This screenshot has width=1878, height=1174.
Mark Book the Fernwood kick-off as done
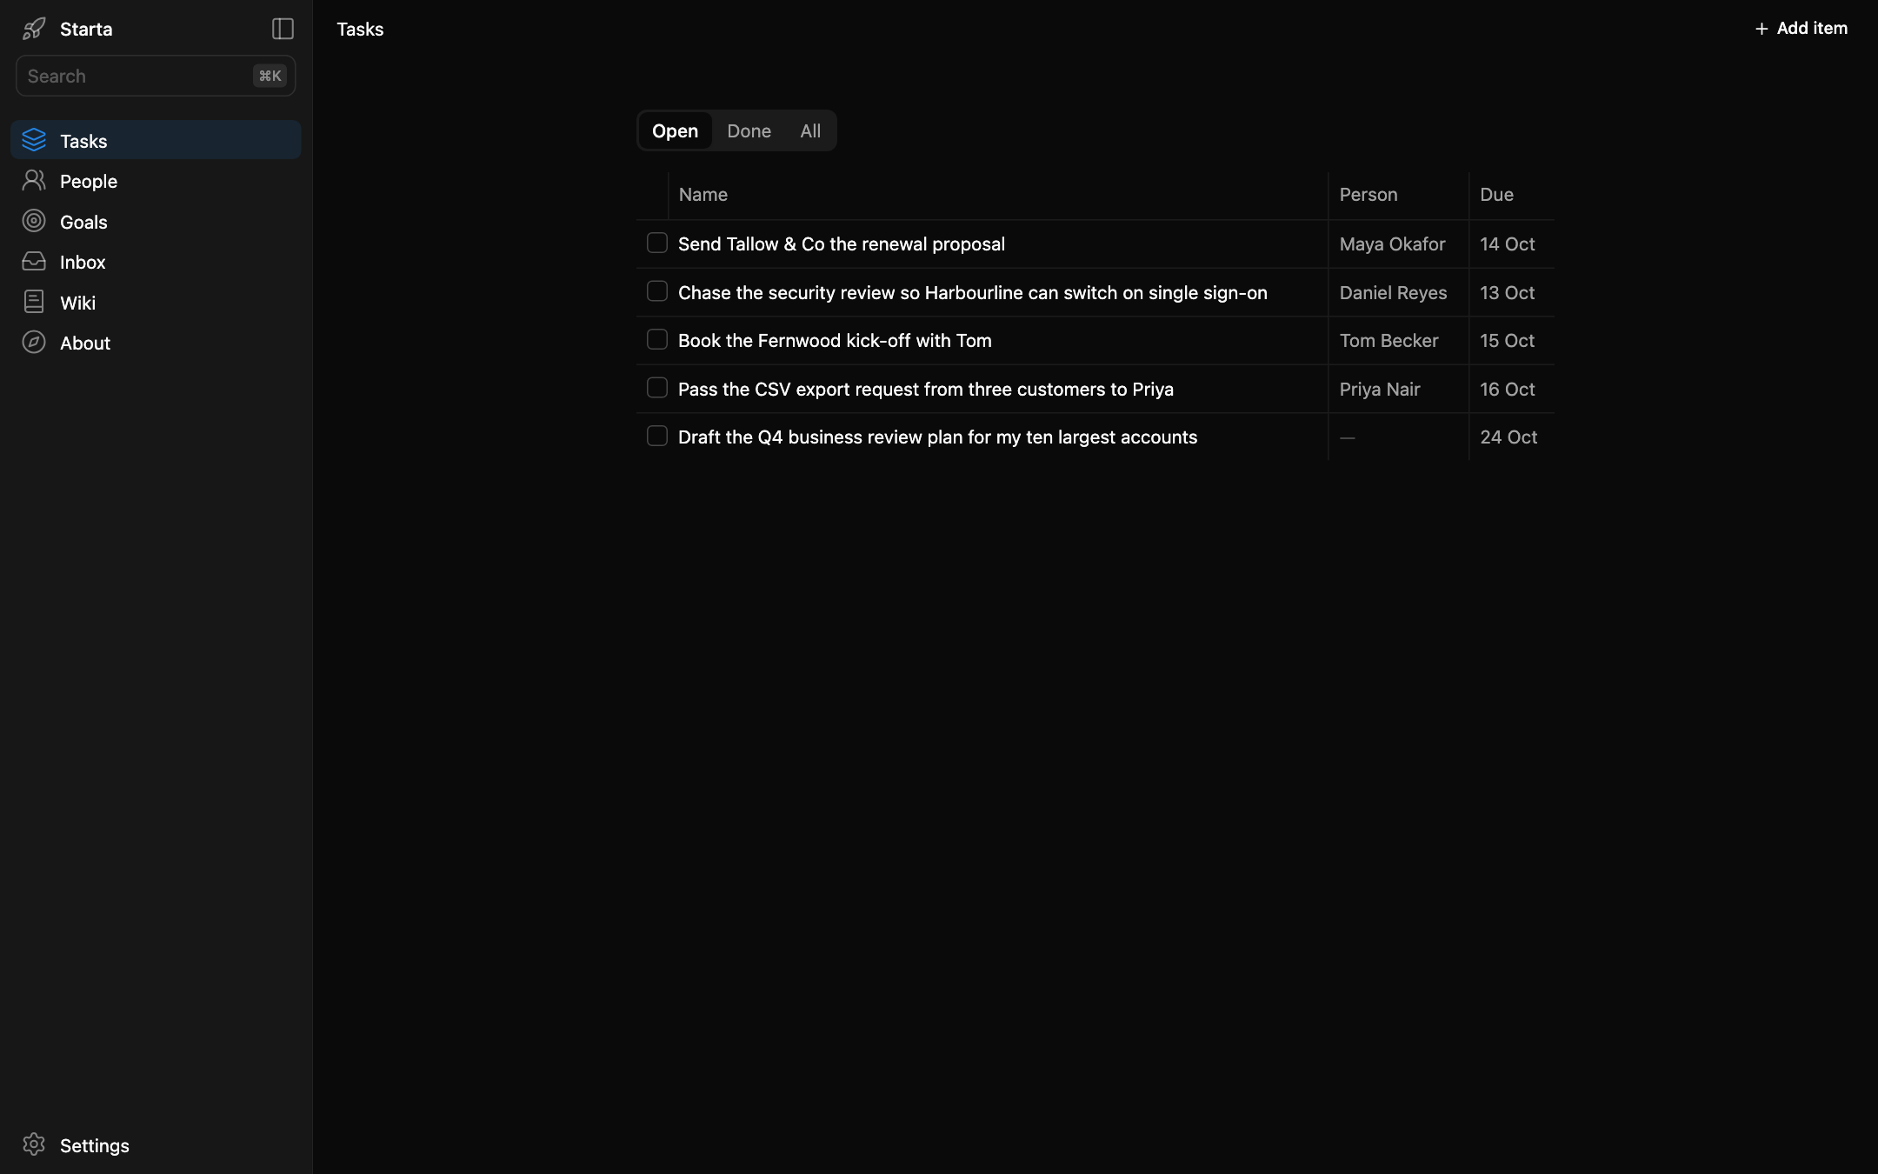pyautogui.click(x=657, y=340)
